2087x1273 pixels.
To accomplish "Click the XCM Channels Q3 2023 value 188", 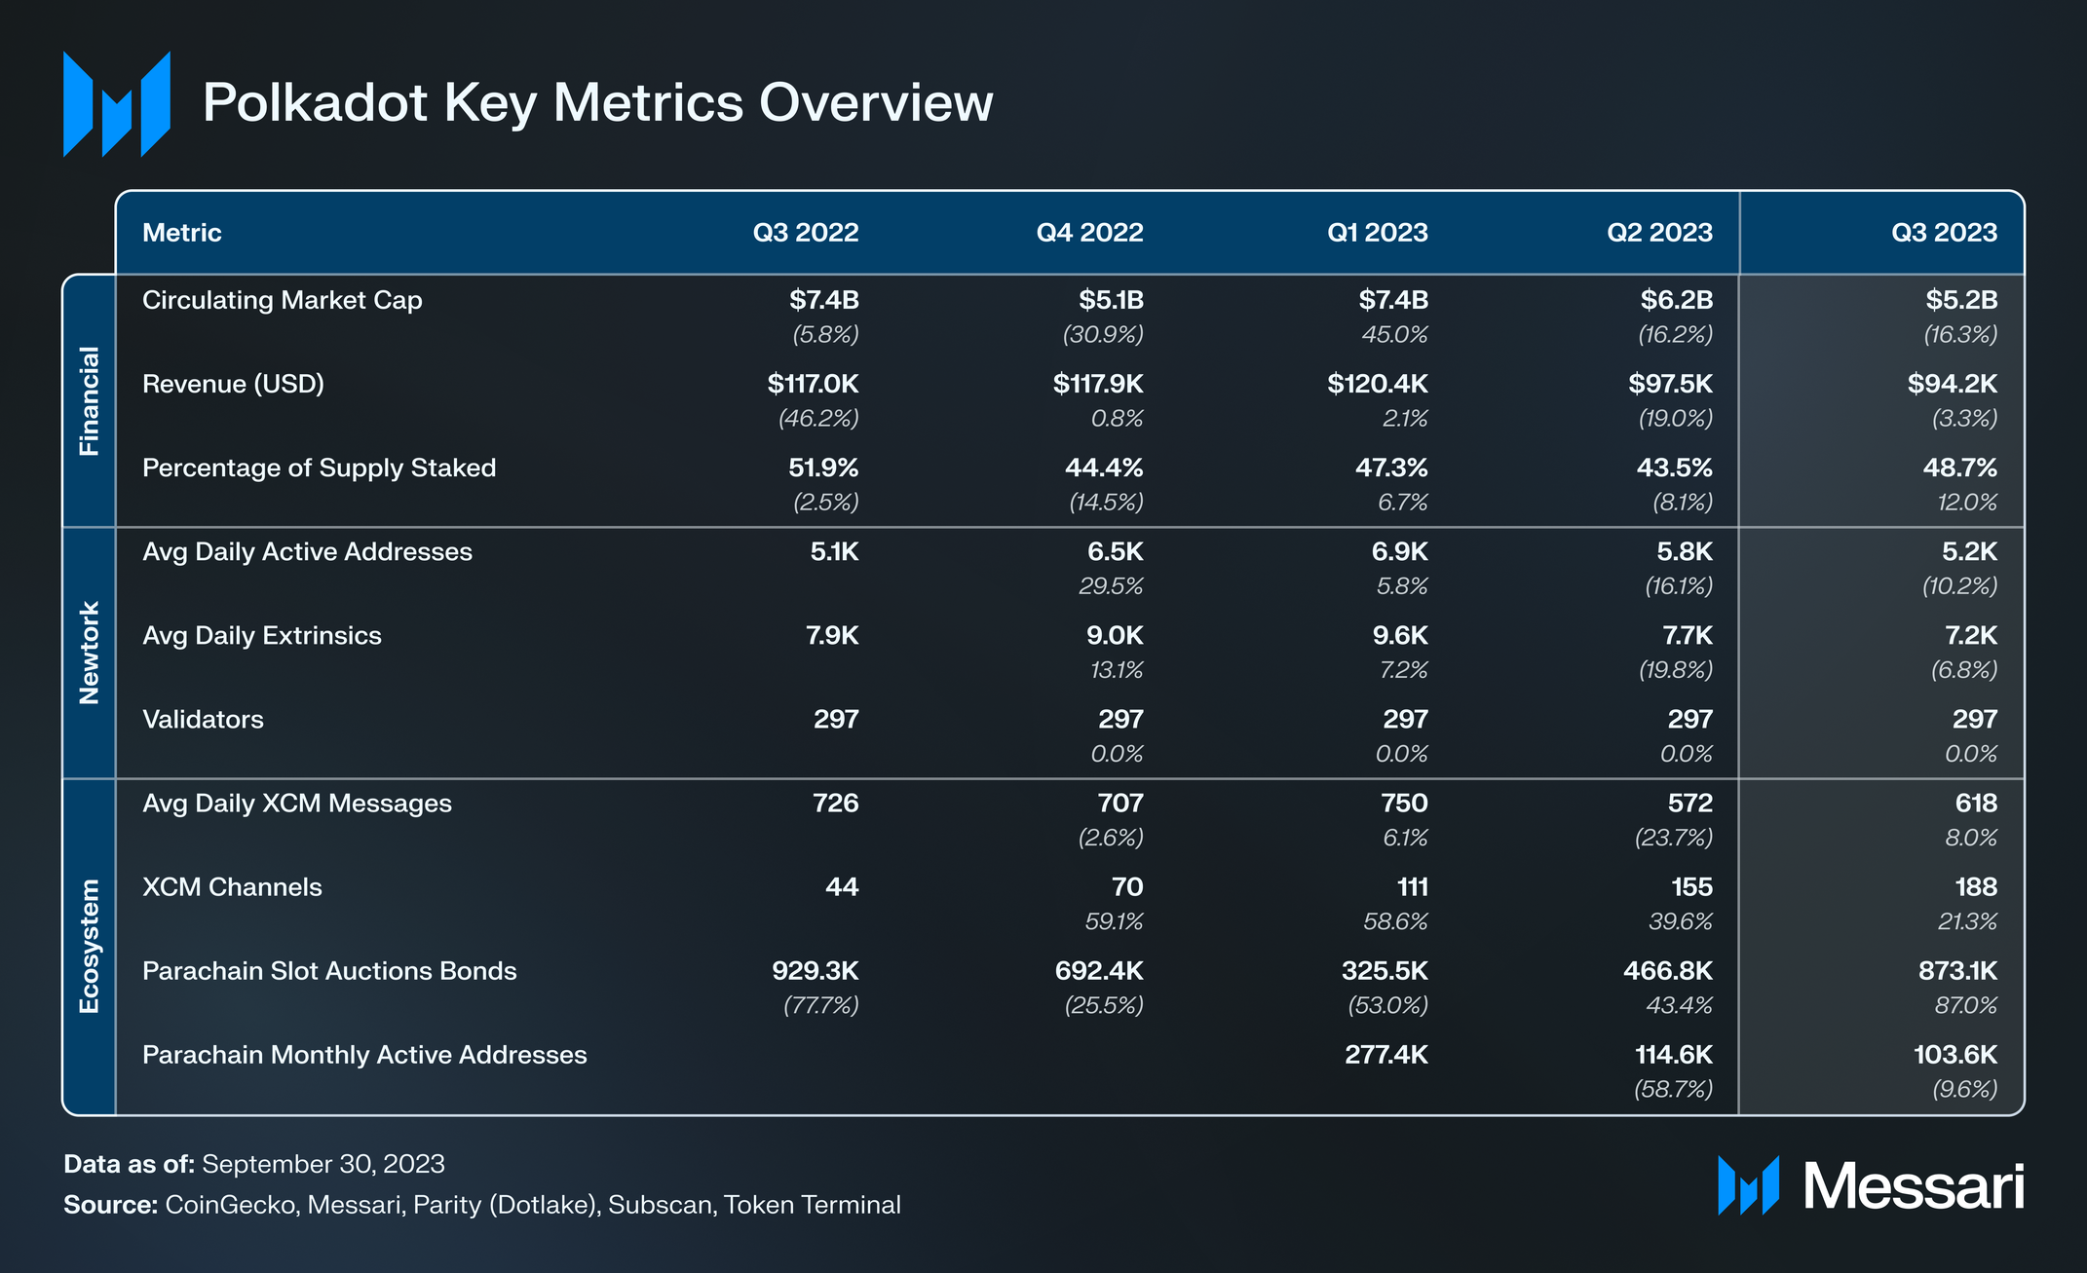I will coord(1975,887).
